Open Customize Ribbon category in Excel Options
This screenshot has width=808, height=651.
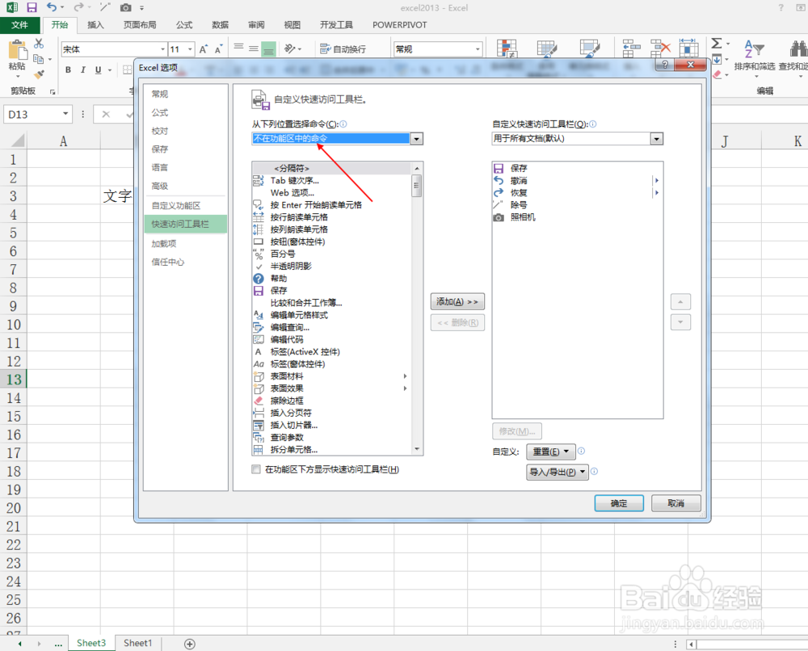[175, 205]
